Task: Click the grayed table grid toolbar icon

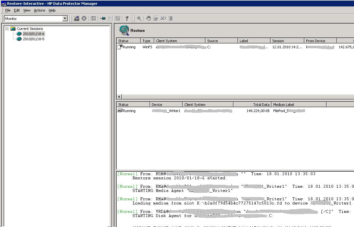Action: (x=110, y=18)
